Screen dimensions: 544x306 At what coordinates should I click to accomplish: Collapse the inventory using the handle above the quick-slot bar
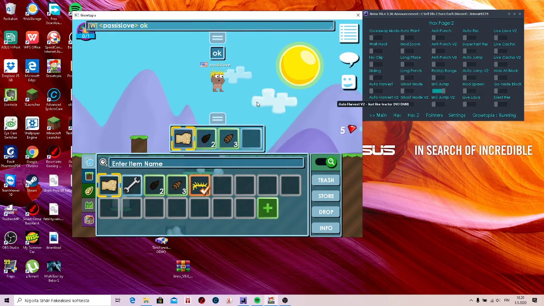tap(217, 119)
